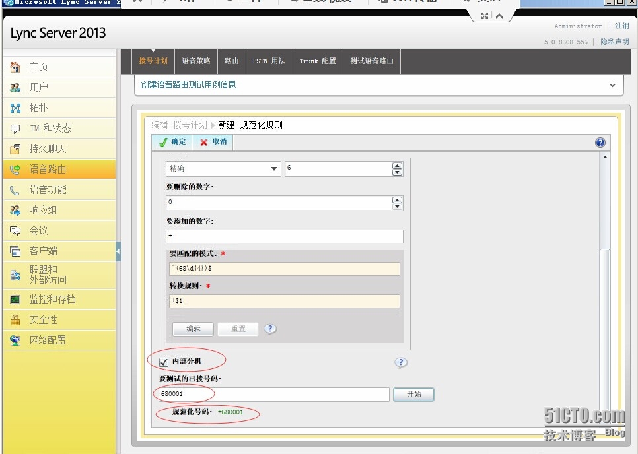The height and width of the screenshot is (454, 638).
Task: Toggle the 内部分机 checkbox
Action: (164, 362)
